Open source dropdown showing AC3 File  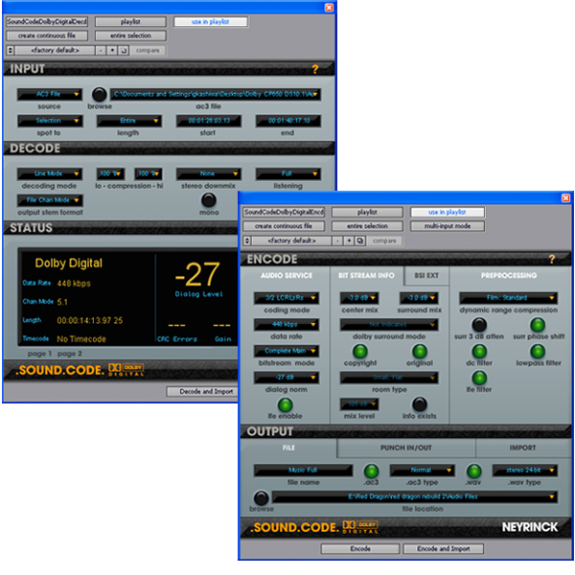click(x=50, y=94)
